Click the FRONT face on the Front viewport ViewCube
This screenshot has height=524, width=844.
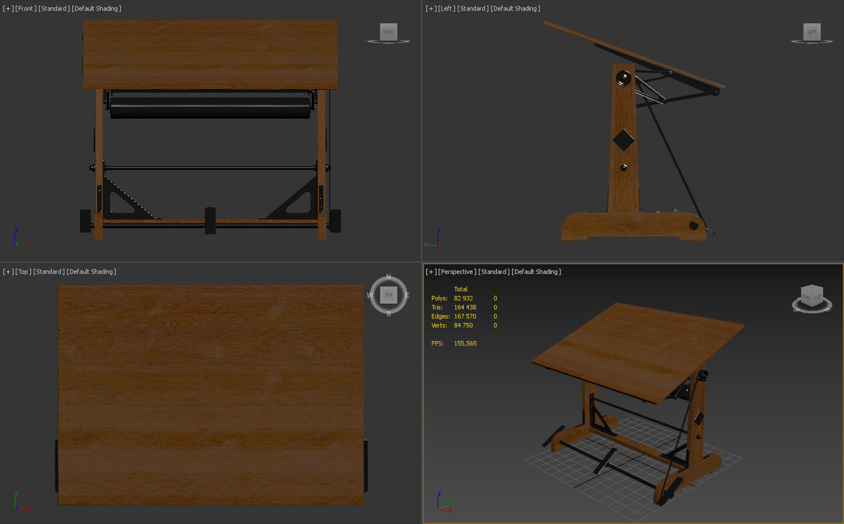[388, 32]
